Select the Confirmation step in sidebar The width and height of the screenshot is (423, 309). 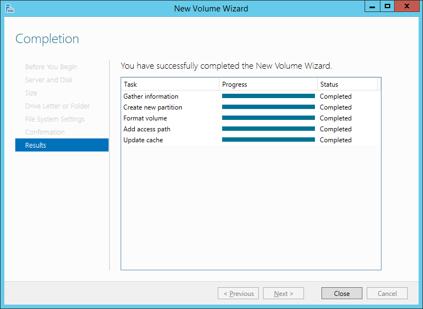point(45,132)
